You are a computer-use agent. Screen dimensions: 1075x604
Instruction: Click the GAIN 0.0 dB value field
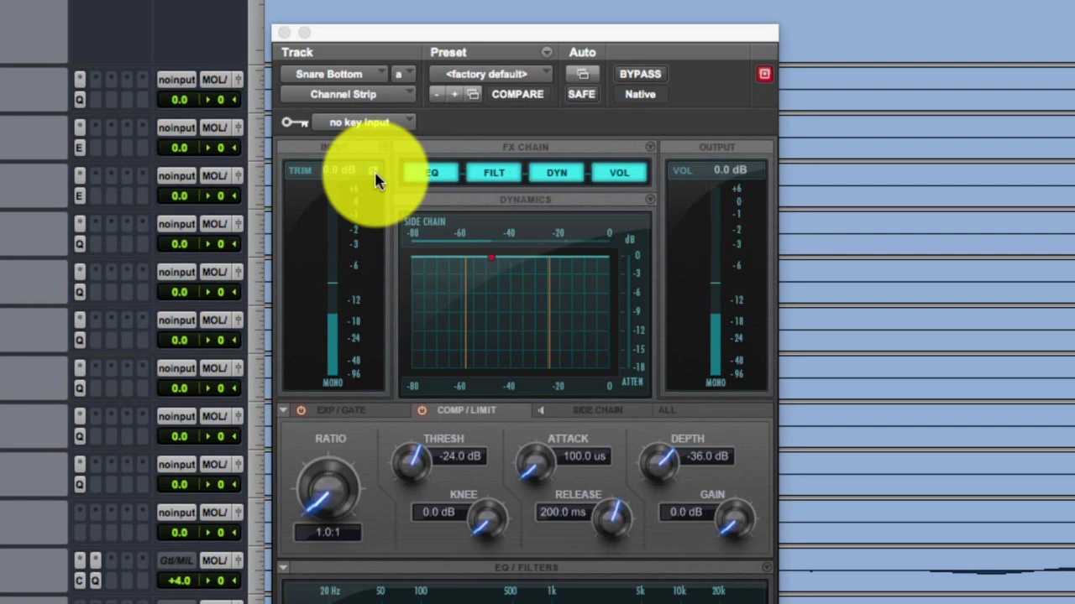(686, 513)
